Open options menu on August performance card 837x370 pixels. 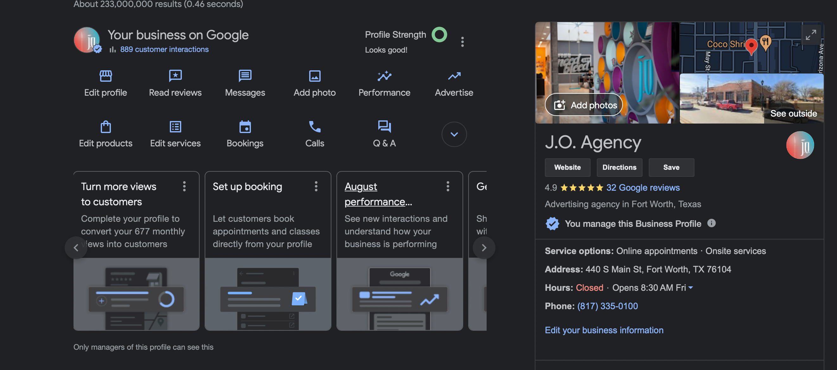[448, 187]
